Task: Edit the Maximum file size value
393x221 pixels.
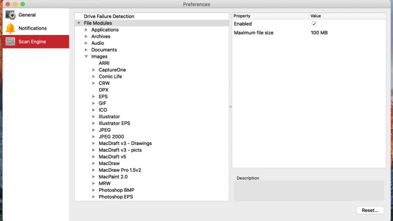Action: 319,33
